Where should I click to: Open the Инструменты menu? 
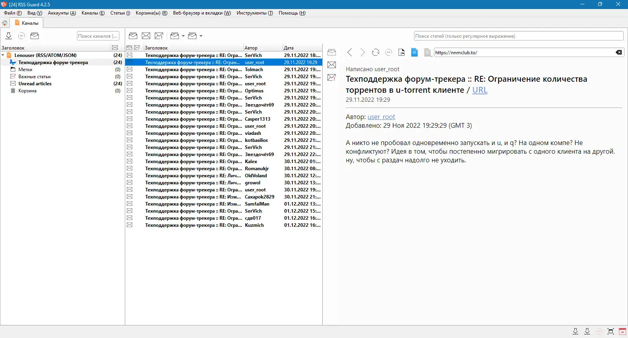coord(255,13)
